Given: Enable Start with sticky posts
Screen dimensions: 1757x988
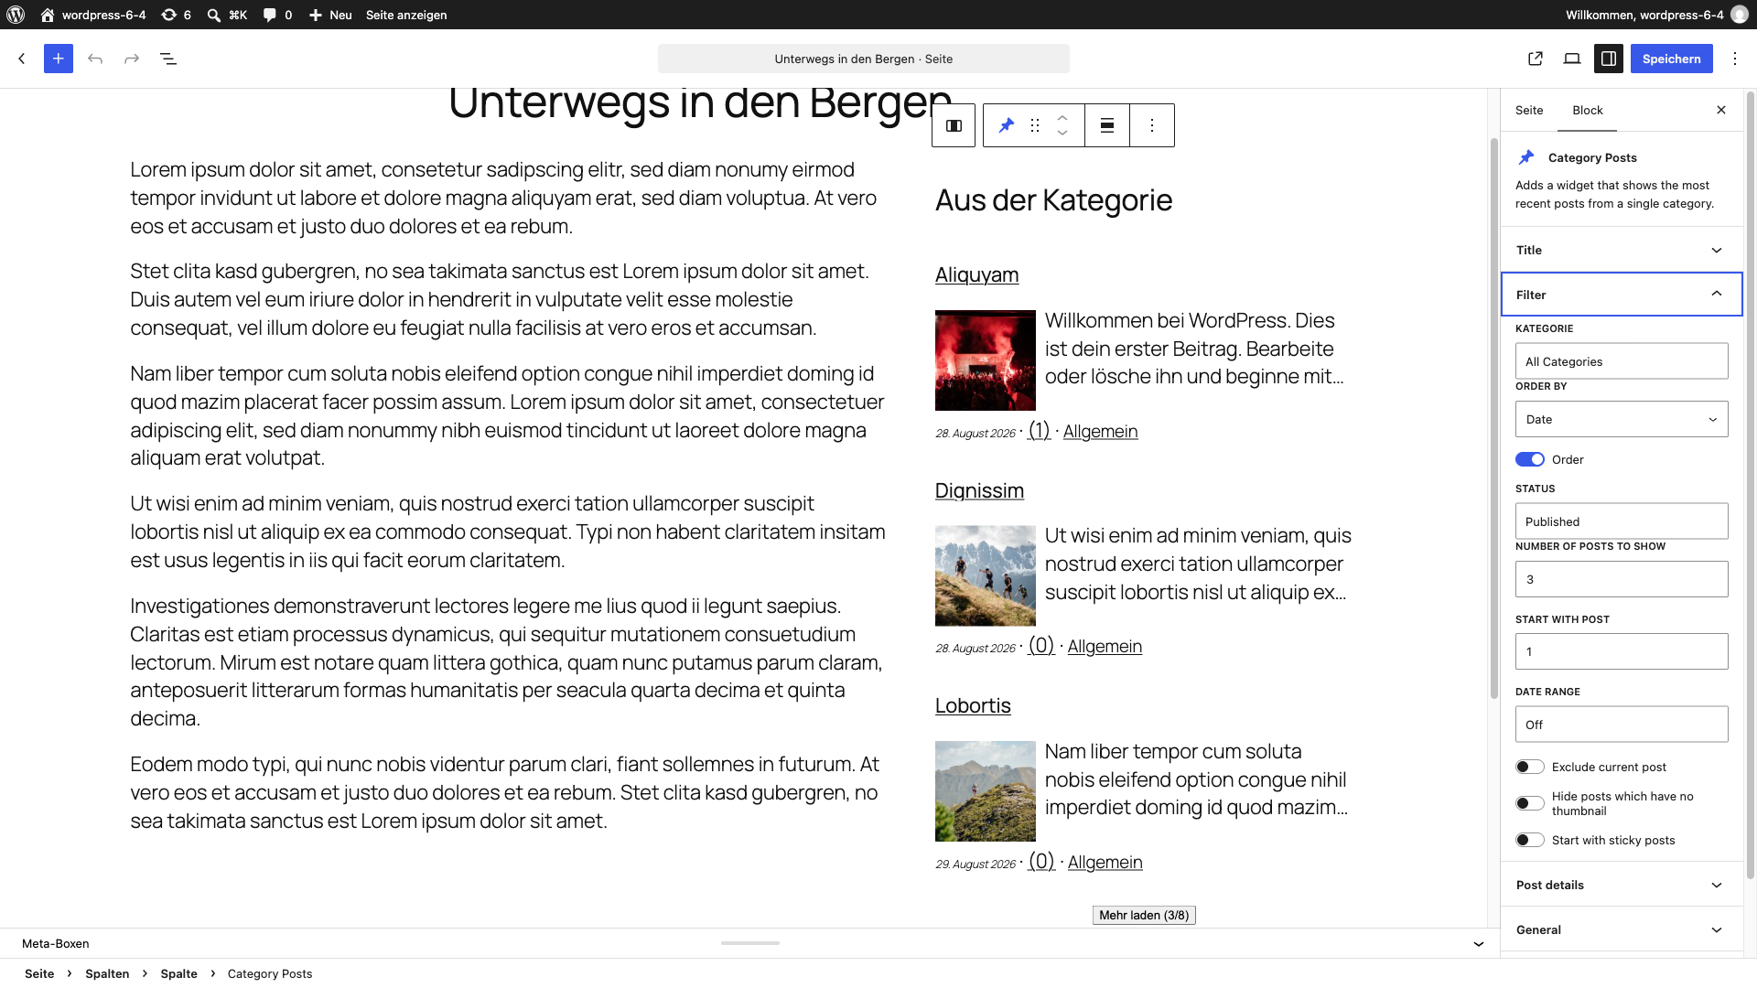Looking at the screenshot, I should [x=1530, y=840].
